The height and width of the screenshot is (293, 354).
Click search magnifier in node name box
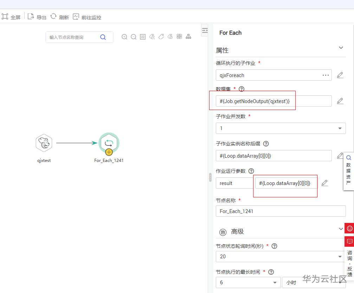tap(103, 37)
